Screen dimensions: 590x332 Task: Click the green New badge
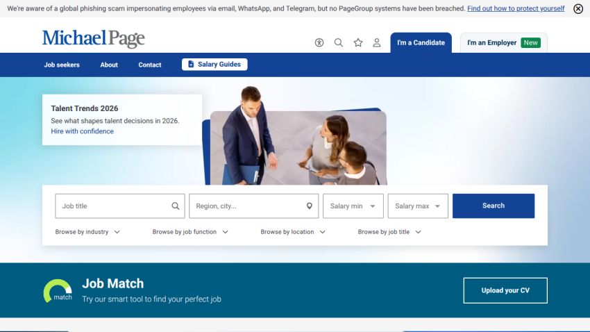tap(530, 42)
